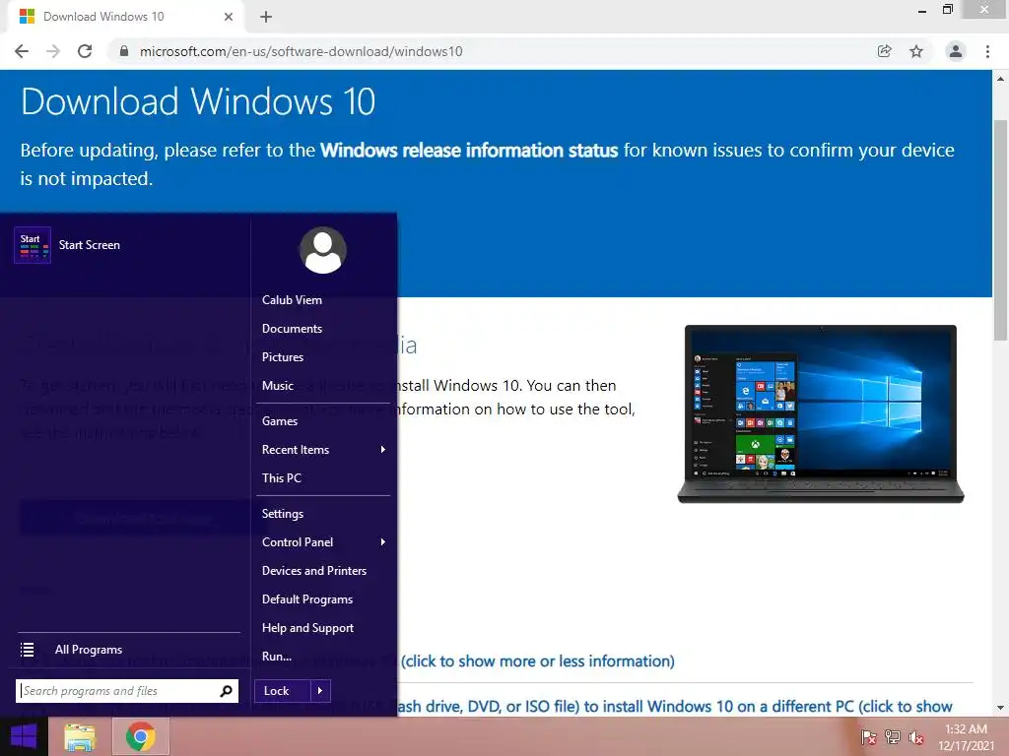Open Documents from the Start menu
This screenshot has height=756, width=1009.
pos(292,329)
